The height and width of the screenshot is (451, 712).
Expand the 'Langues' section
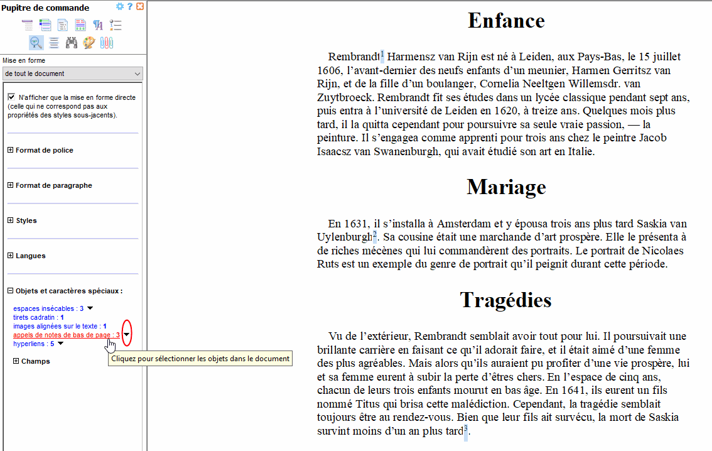11,256
